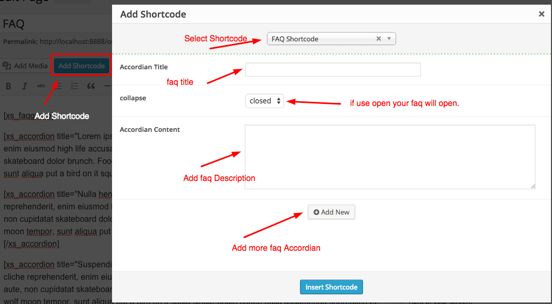
Task: Open the collapse dropdown showing closed
Action: pos(264,101)
